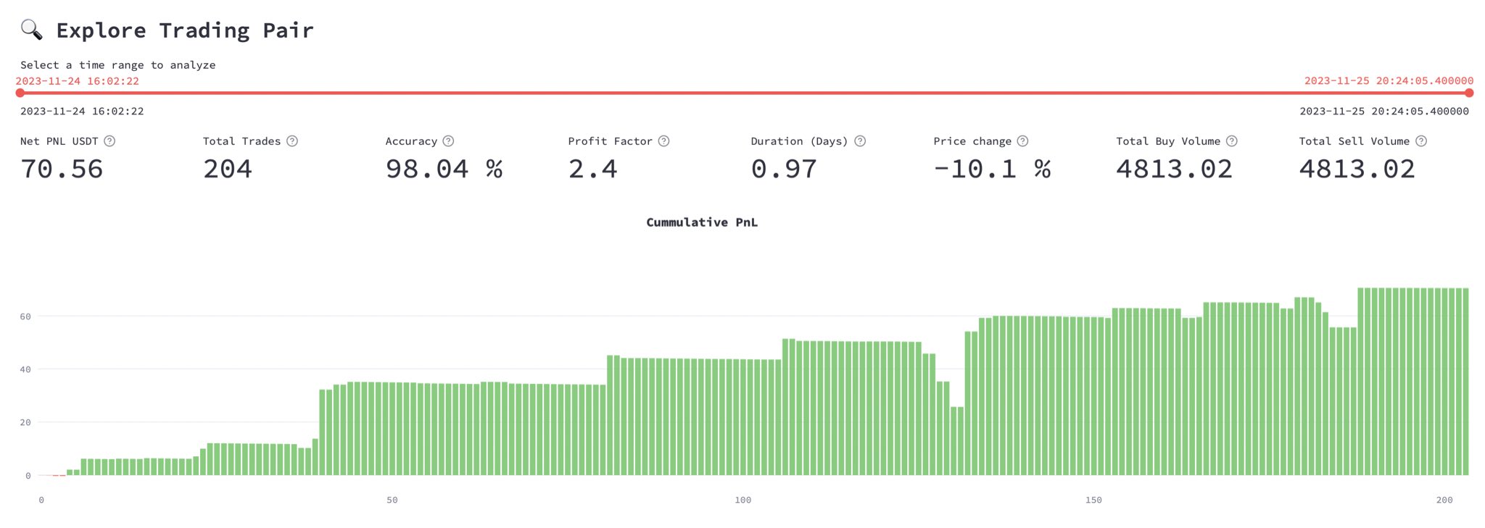Click the Accuracy value 98.04 %
This screenshot has height=528, width=1485.
(444, 169)
